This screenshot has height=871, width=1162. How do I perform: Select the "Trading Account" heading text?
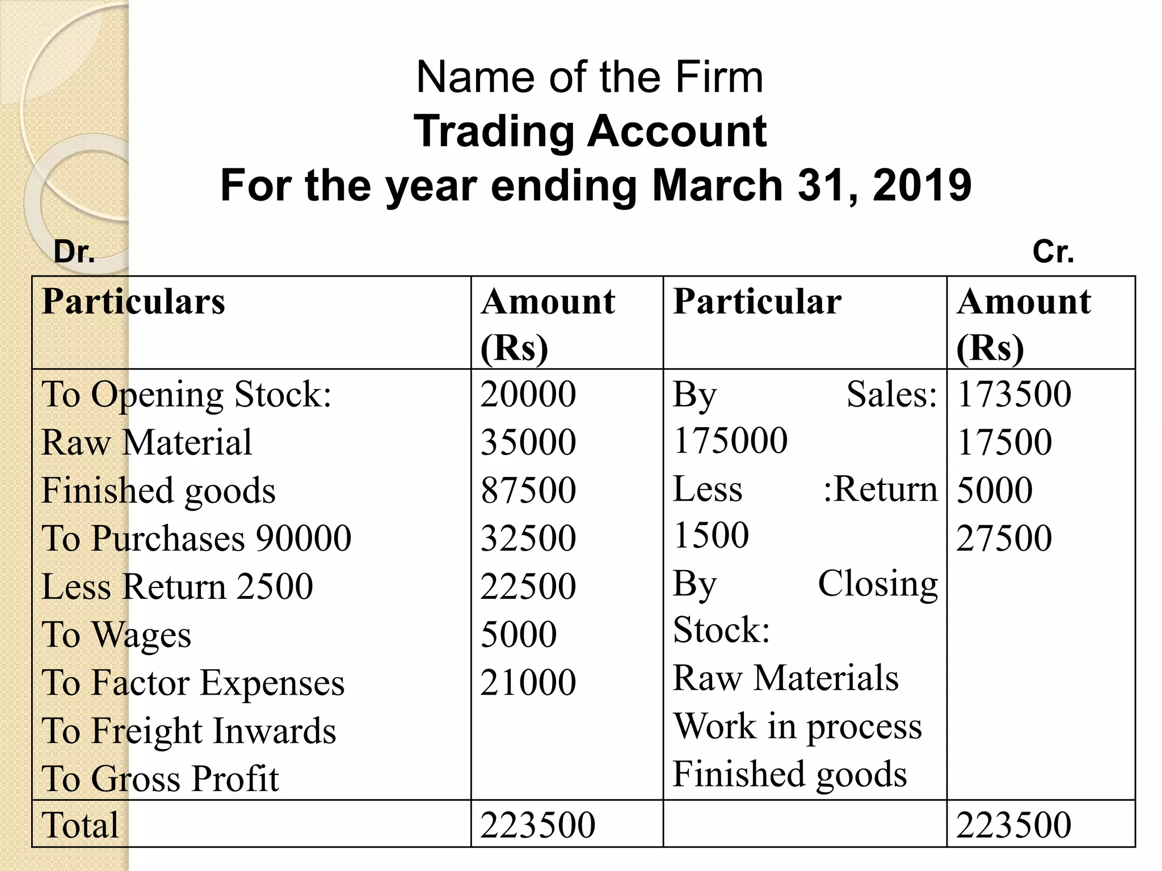click(590, 131)
